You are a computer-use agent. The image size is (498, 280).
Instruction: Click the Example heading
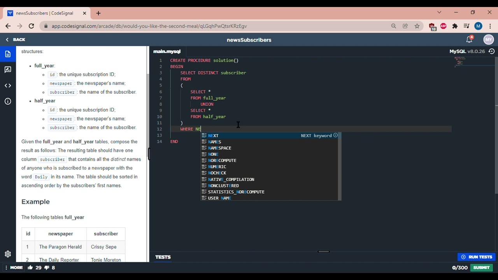coord(35,202)
